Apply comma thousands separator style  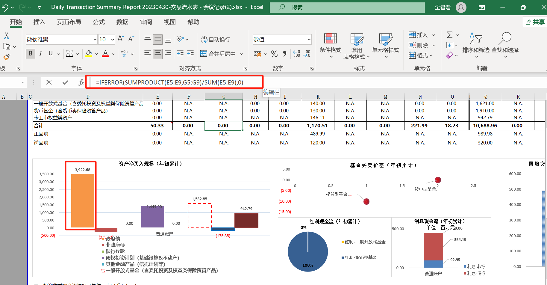click(x=284, y=54)
